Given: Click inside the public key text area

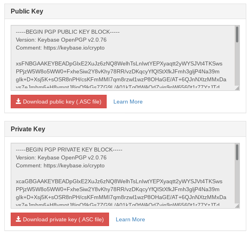Looking at the screenshot, I should pyautogui.click(x=123, y=58).
